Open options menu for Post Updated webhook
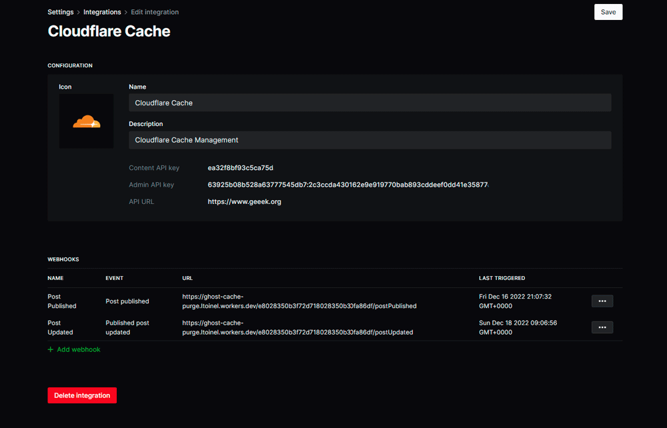Image resolution: width=667 pixels, height=428 pixels. (x=602, y=327)
